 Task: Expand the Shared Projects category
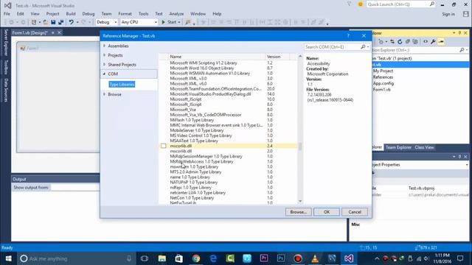(x=105, y=64)
